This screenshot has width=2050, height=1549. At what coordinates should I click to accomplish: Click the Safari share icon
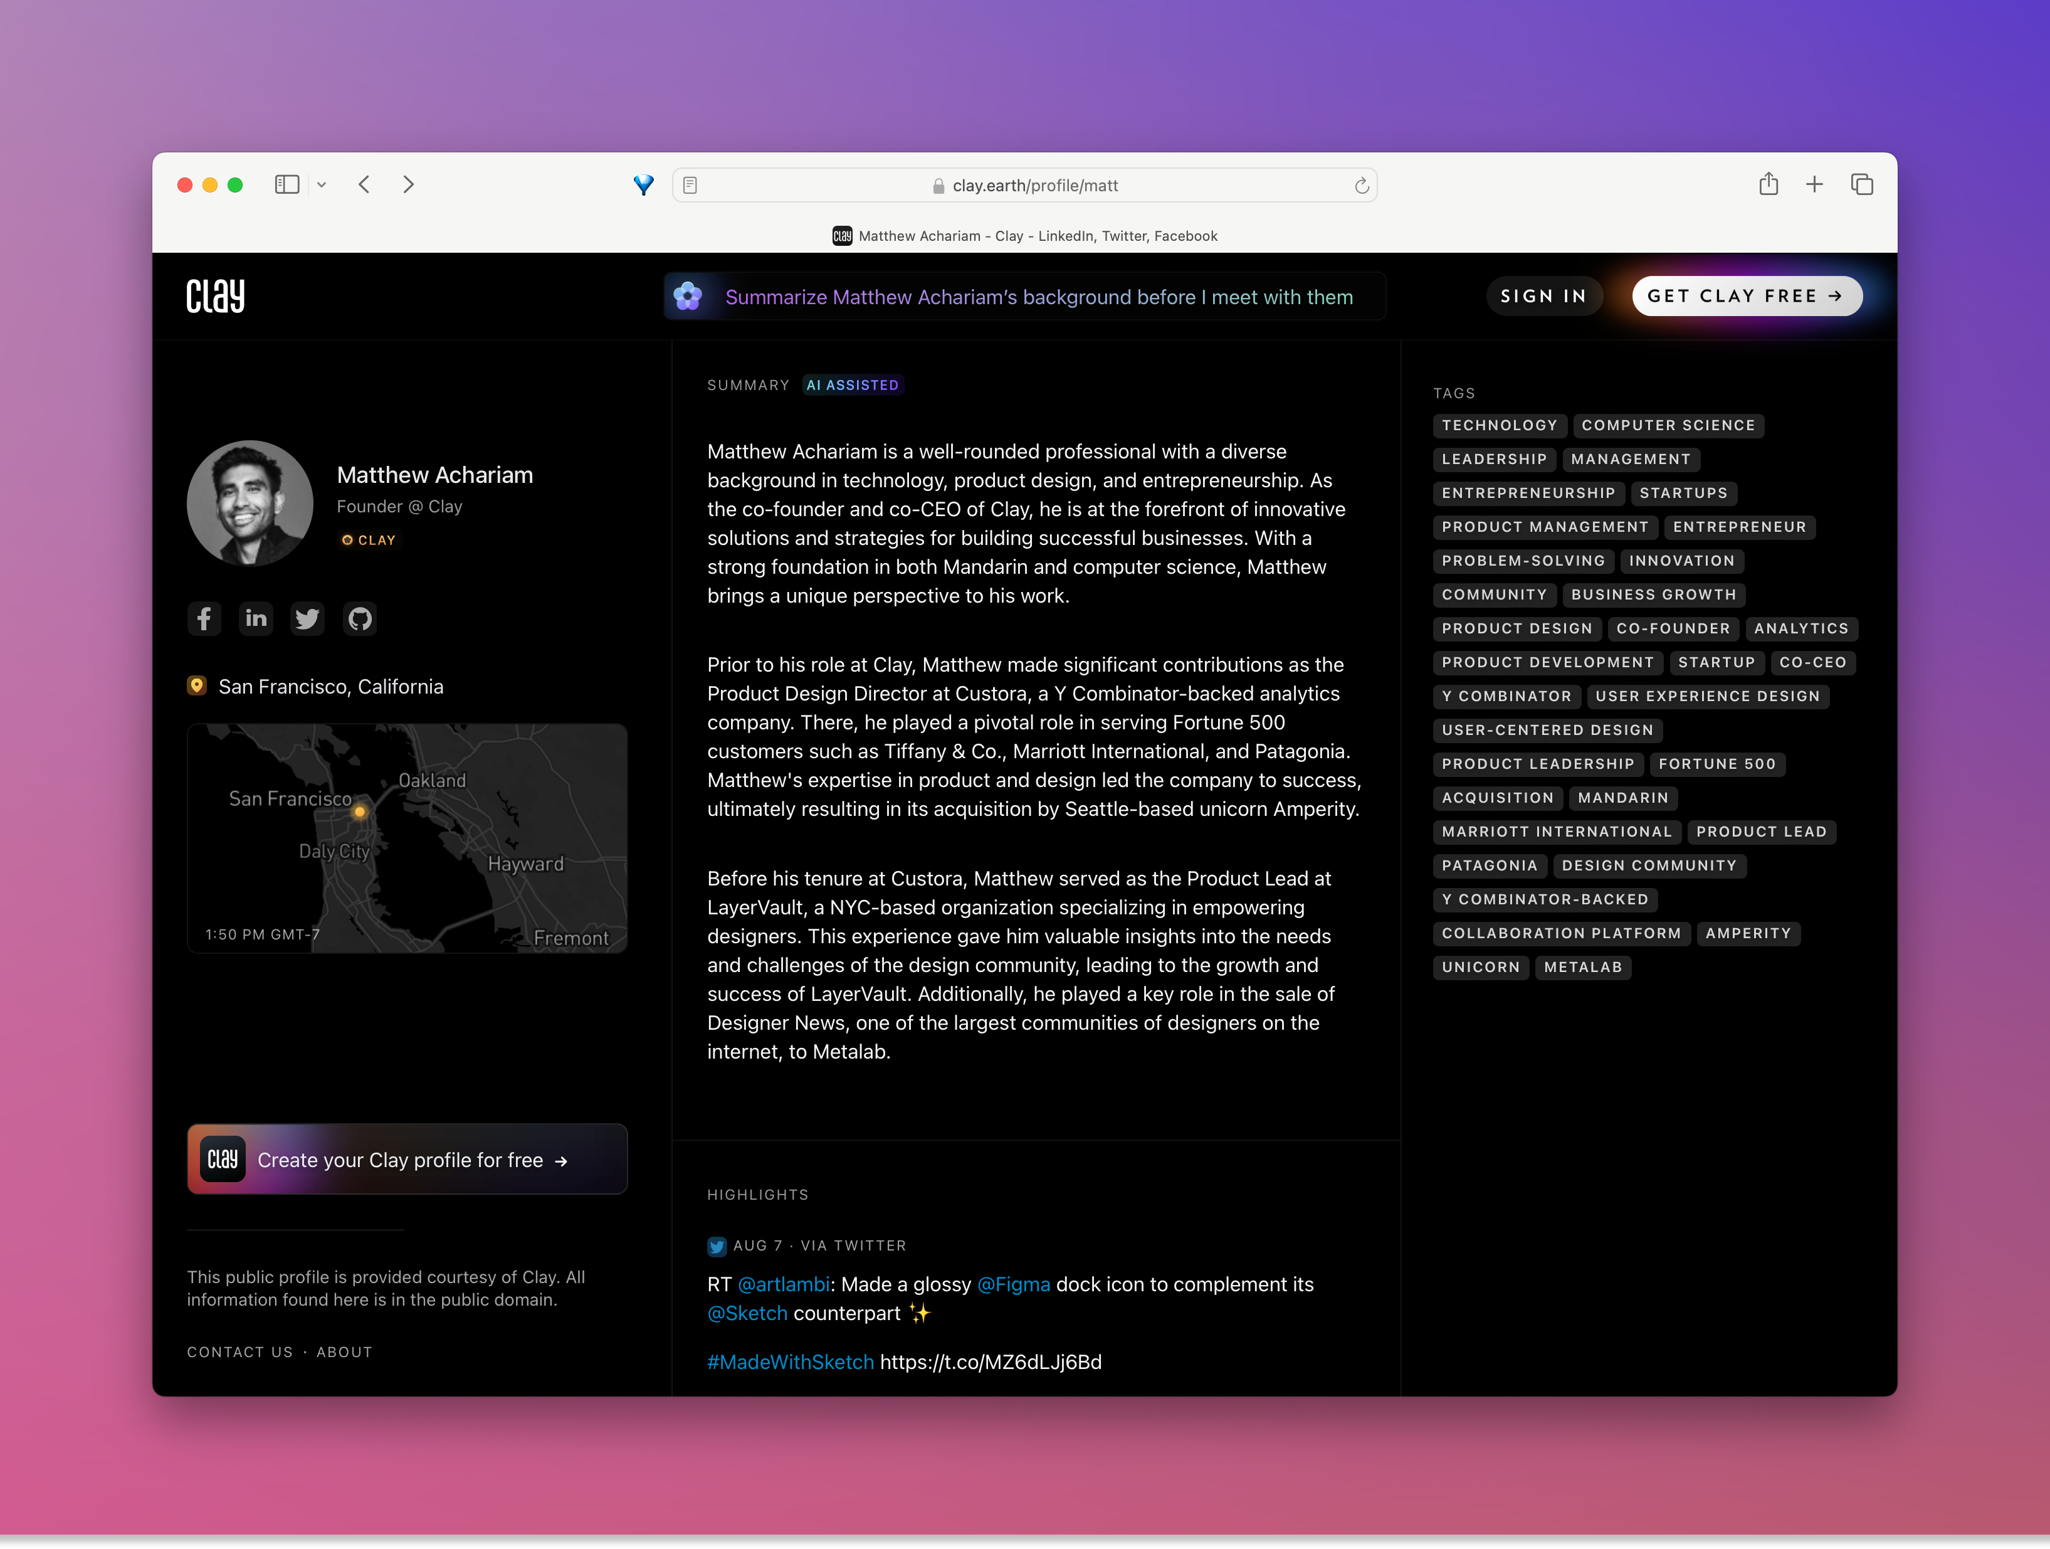tap(1769, 184)
